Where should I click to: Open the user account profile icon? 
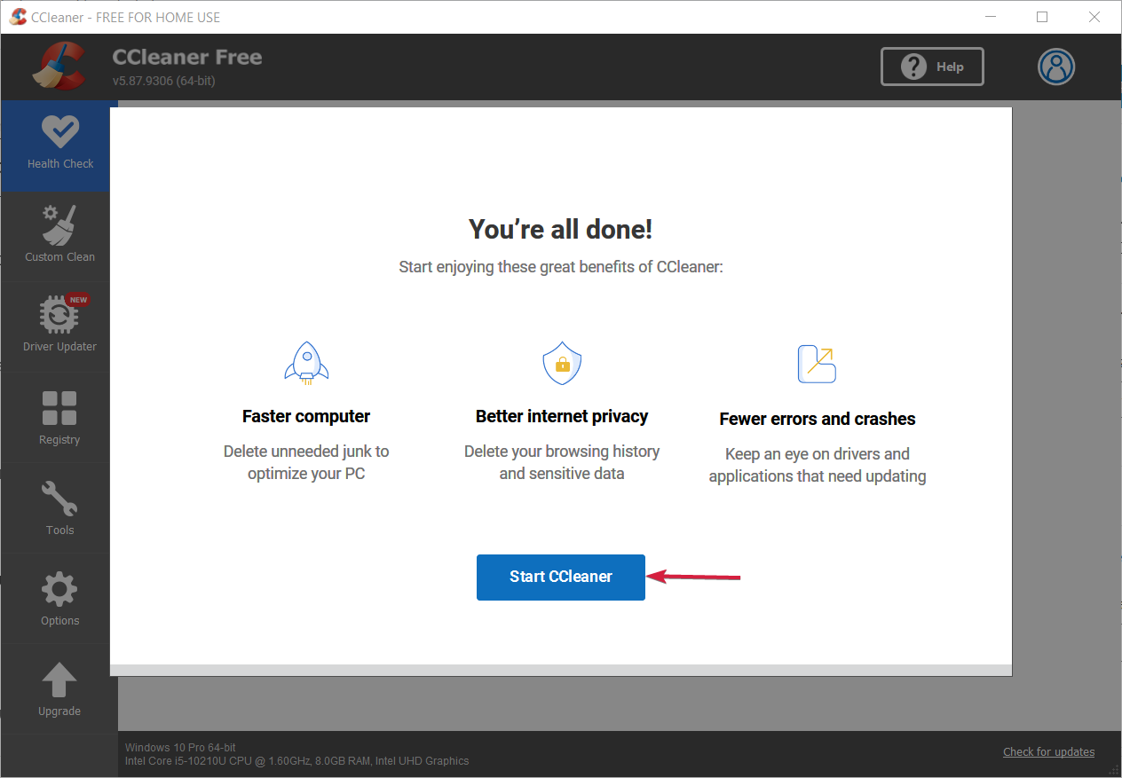click(1056, 67)
